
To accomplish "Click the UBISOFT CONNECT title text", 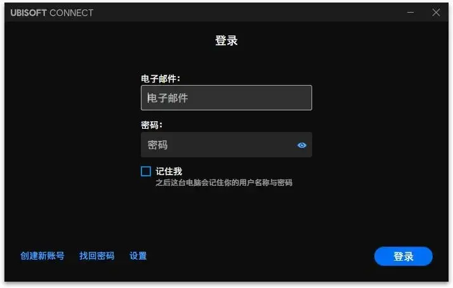I will coord(52,13).
